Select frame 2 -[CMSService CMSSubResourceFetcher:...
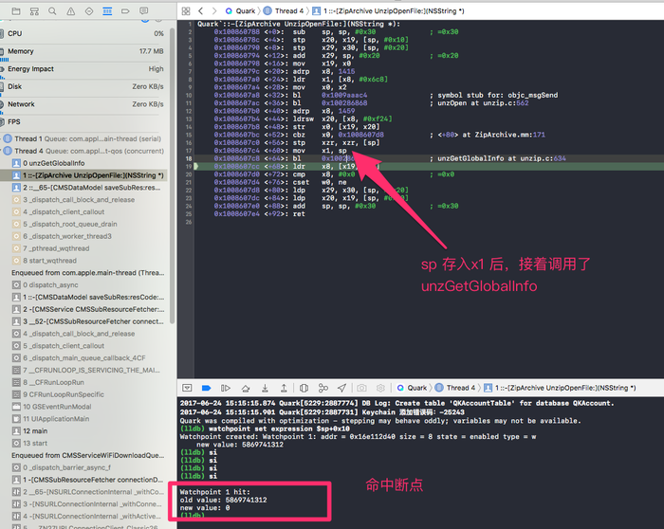 point(84,309)
